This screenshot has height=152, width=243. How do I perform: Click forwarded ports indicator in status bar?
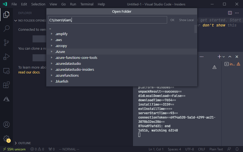pos(52,149)
